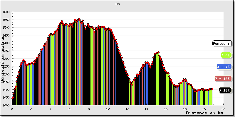Screen dimensions: 235x117
Task: Click the 1400 value on the elevation axis
Action: (6, 43)
